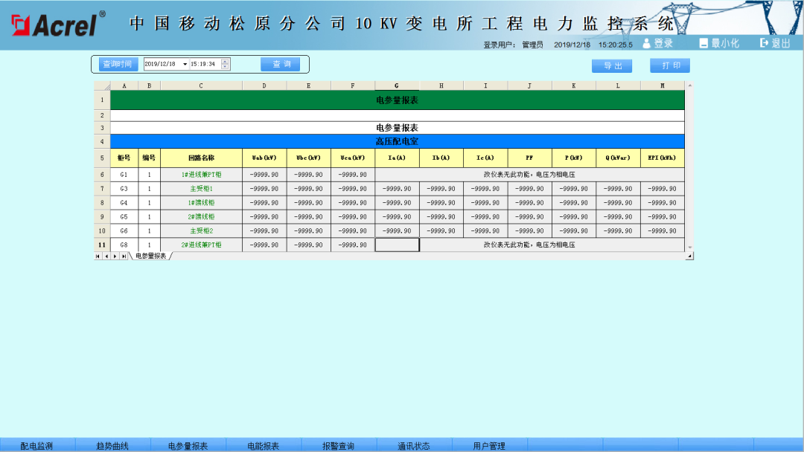The width and height of the screenshot is (804, 452).
Task: Decrement the time with the down stepper arrow
Action: click(x=225, y=68)
